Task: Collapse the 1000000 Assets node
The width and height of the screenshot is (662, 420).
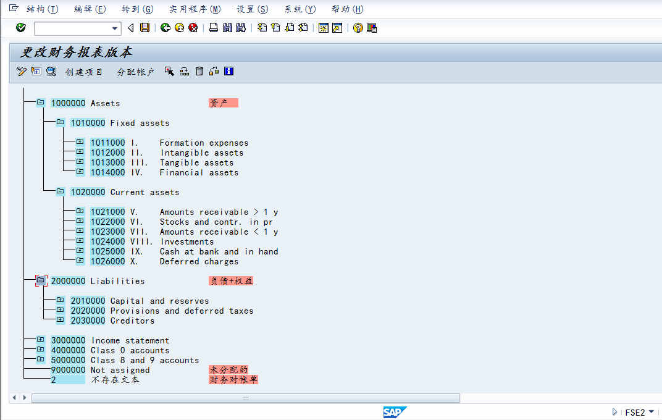Action: tap(41, 102)
